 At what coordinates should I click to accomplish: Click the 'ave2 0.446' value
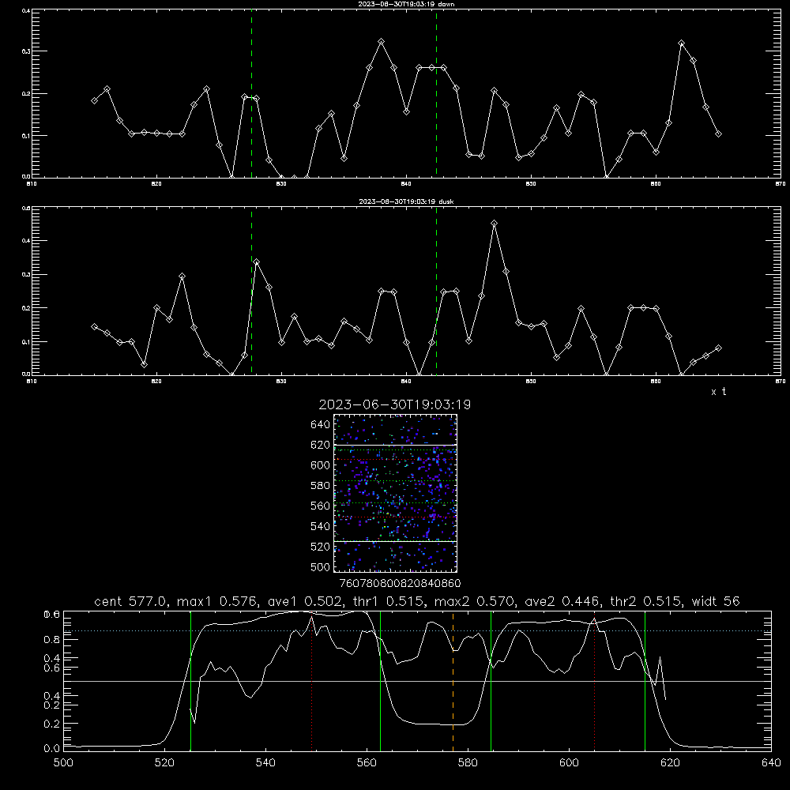[x=562, y=601]
